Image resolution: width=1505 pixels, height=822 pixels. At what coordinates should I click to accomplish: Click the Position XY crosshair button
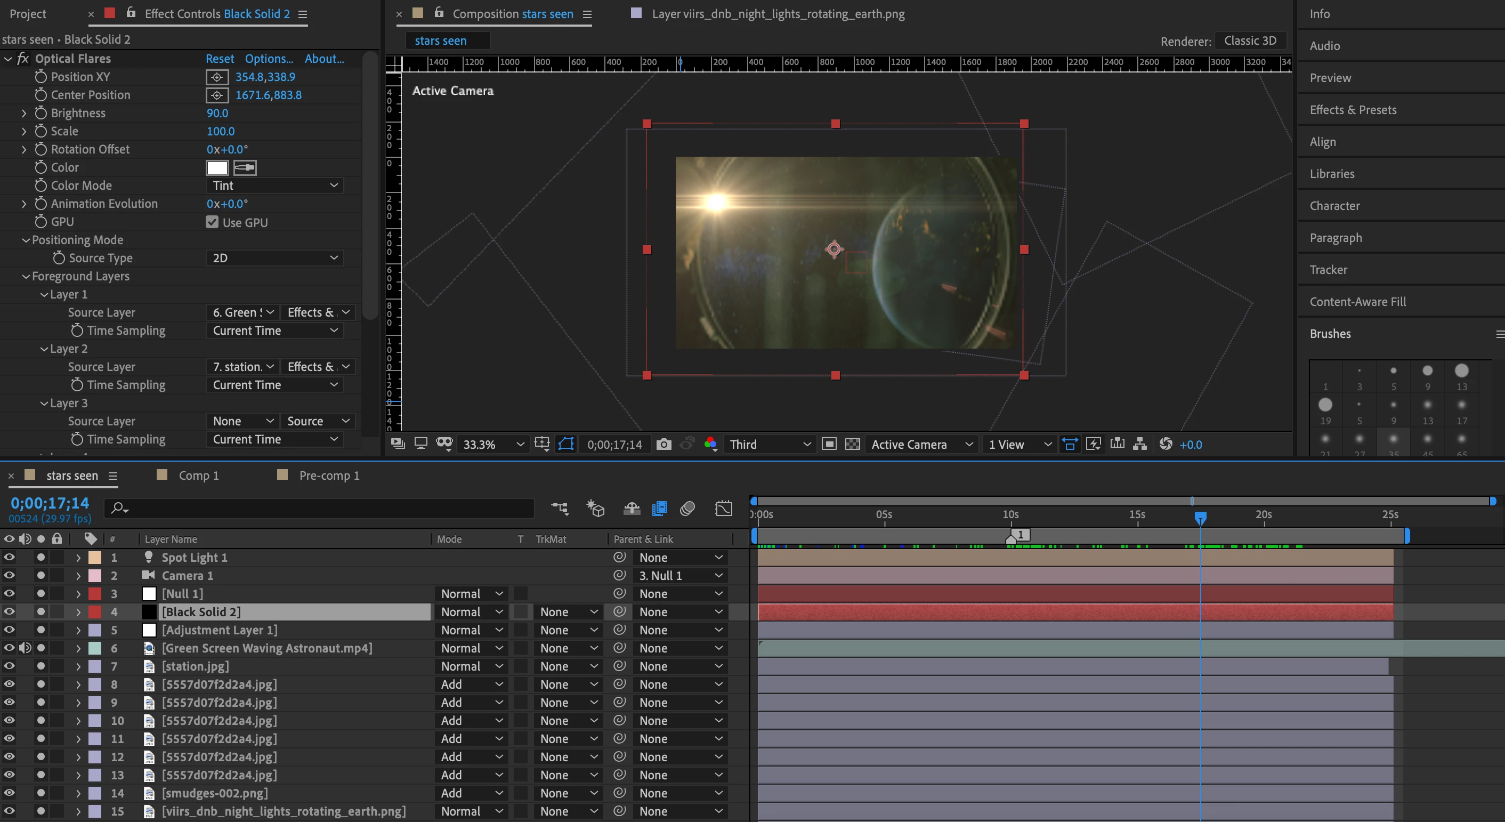(x=217, y=77)
